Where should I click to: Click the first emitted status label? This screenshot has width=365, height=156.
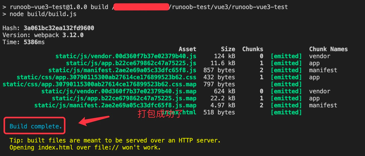point(286,56)
